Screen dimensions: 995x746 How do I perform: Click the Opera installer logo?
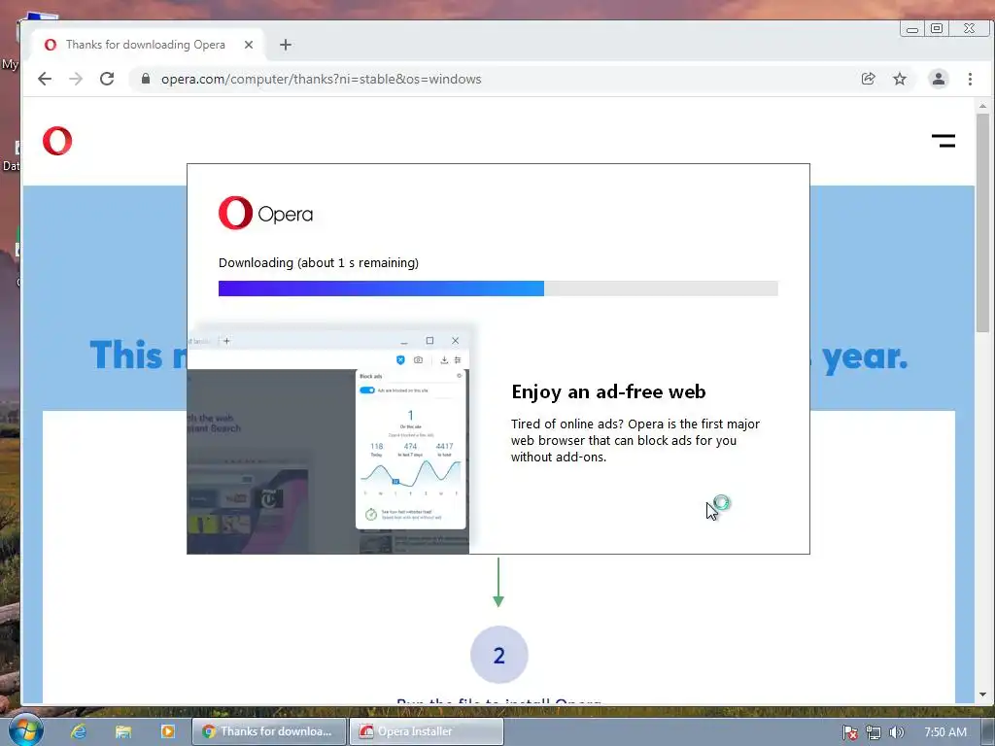click(x=265, y=213)
